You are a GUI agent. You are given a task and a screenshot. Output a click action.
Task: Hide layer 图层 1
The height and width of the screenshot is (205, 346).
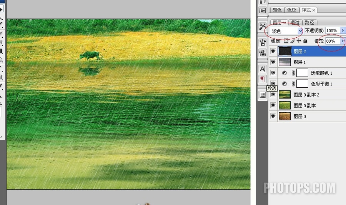273,62
